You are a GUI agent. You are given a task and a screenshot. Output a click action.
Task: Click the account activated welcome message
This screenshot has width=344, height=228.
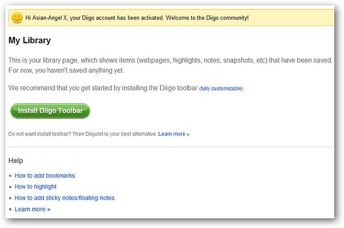point(137,18)
